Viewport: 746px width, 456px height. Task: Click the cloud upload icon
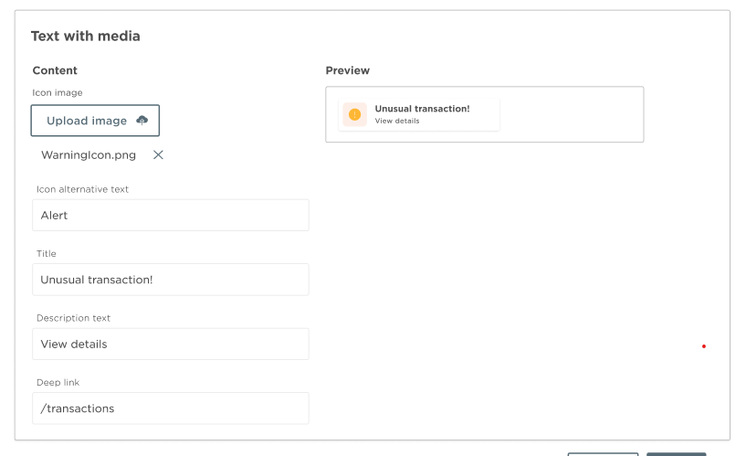(x=142, y=121)
